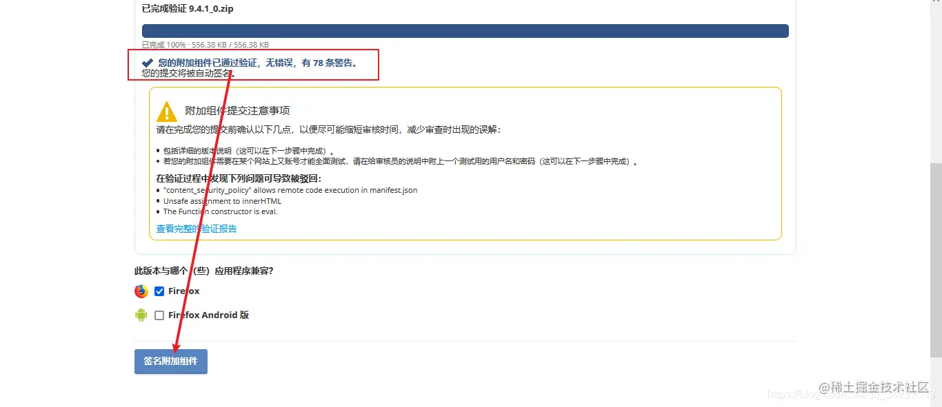This screenshot has width=942, height=407.
Task: Click the 此版本与哪个应用程序兼容 question
Action: point(204,271)
